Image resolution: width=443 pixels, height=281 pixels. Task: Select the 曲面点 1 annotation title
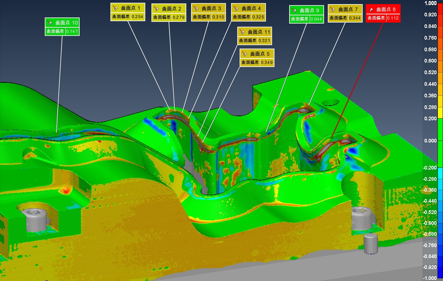click(x=131, y=8)
